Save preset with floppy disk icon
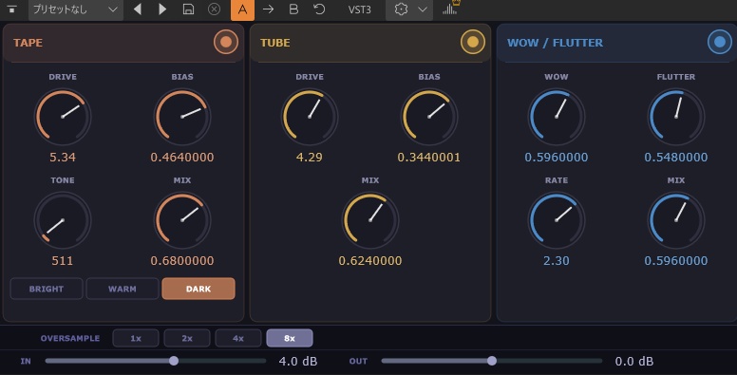Viewport: 737px width, 375px height. coord(188,9)
